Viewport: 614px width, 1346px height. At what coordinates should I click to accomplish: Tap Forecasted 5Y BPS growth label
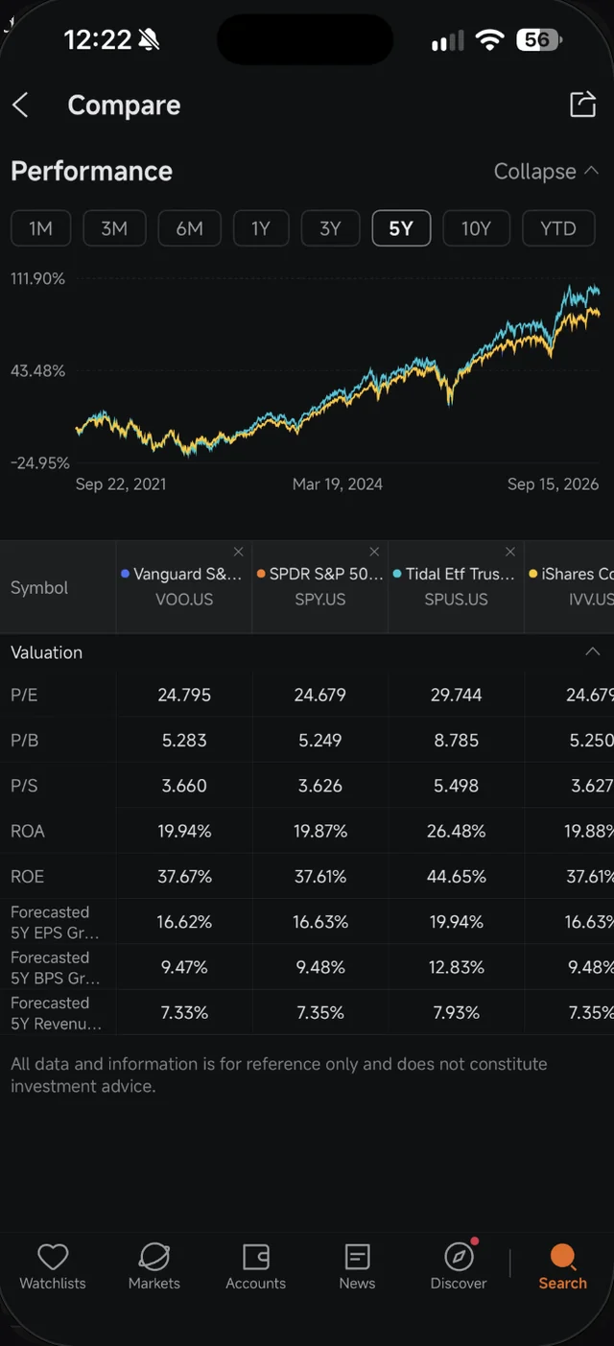pyautogui.click(x=55, y=967)
